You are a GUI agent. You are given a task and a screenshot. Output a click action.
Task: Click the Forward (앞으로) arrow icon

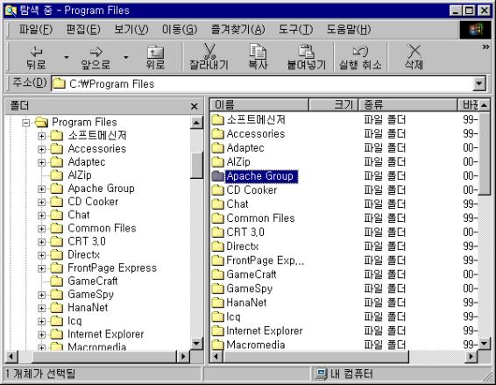[96, 51]
